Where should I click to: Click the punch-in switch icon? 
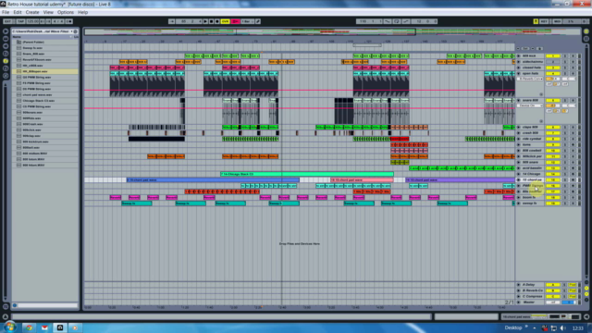tap(388, 21)
